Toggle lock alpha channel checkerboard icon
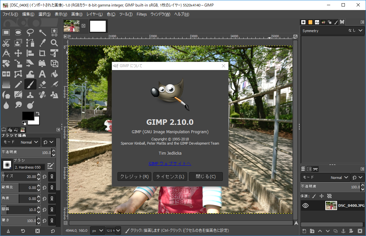The image size is (366, 236). pos(329,196)
